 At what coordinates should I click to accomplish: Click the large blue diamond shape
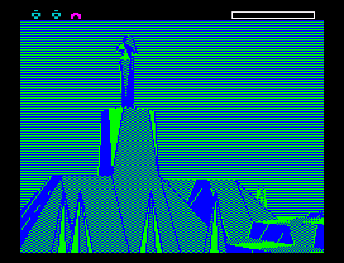click(x=203, y=202)
